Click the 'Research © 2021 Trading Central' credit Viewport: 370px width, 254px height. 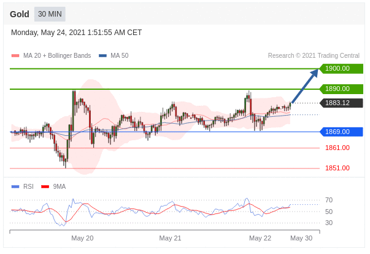(x=314, y=55)
